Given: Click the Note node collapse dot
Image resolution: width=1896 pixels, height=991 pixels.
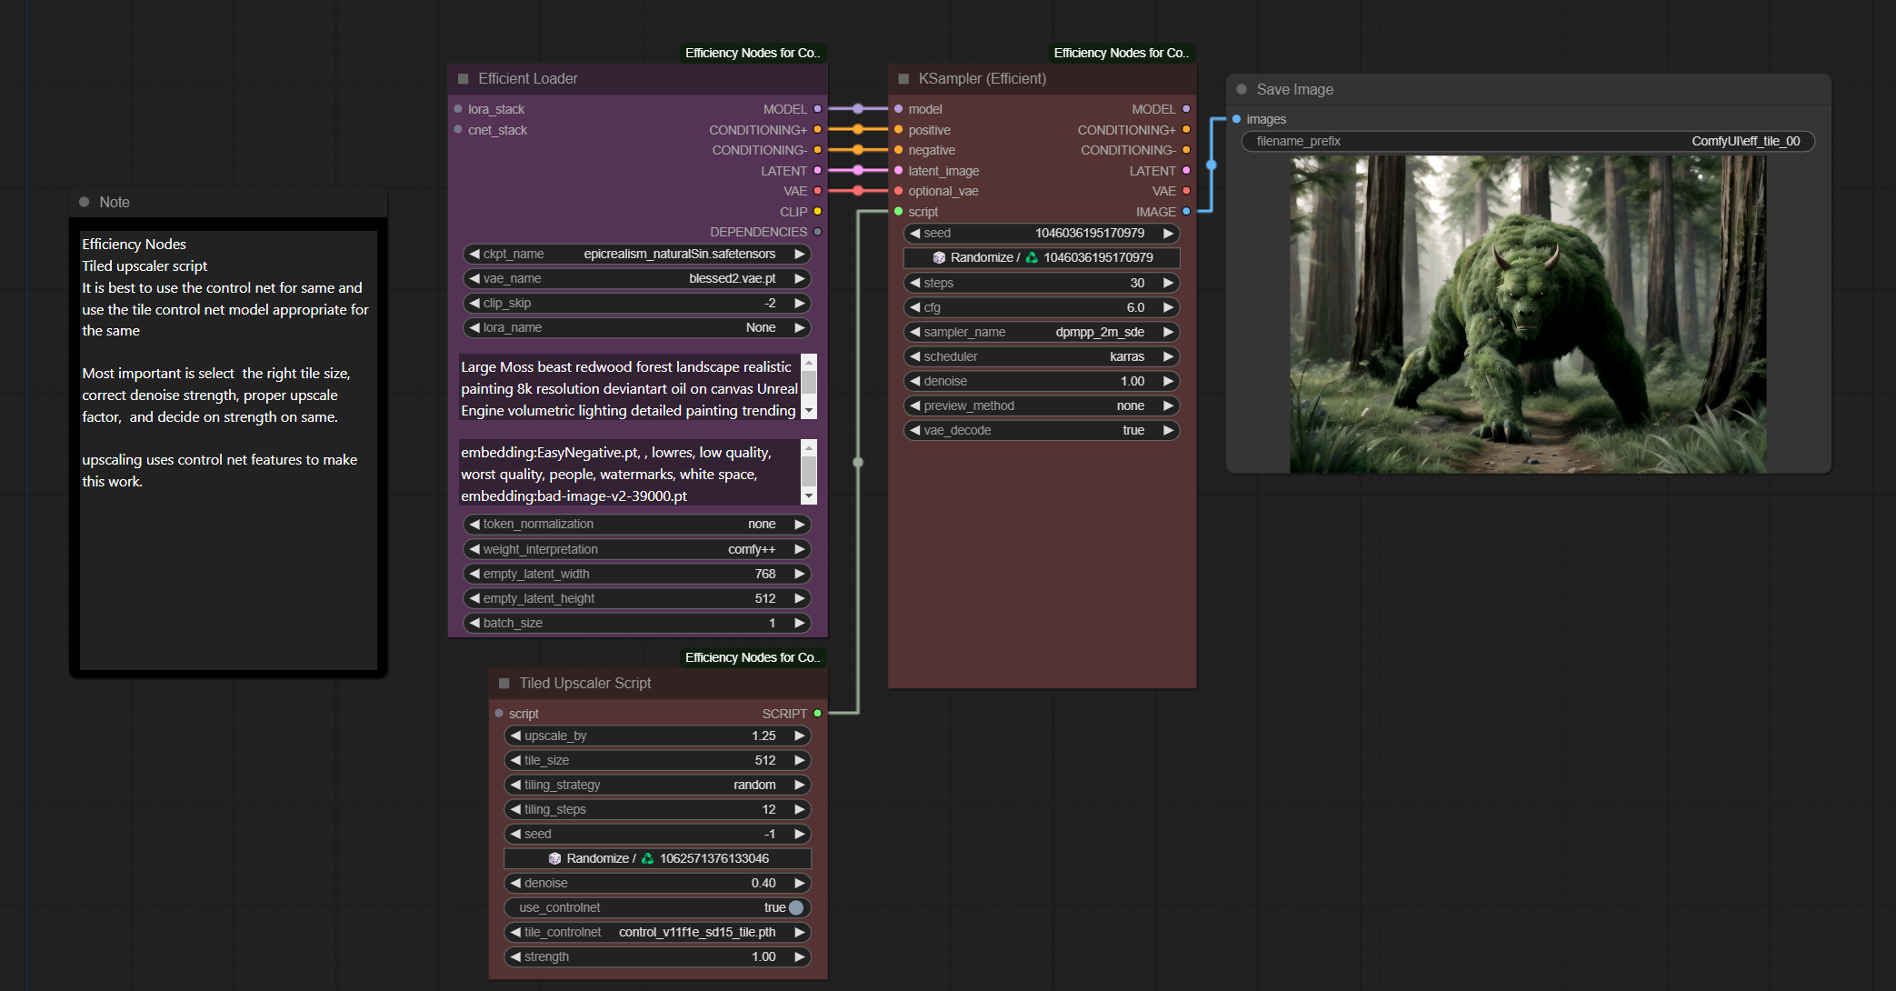Looking at the screenshot, I should tap(85, 202).
